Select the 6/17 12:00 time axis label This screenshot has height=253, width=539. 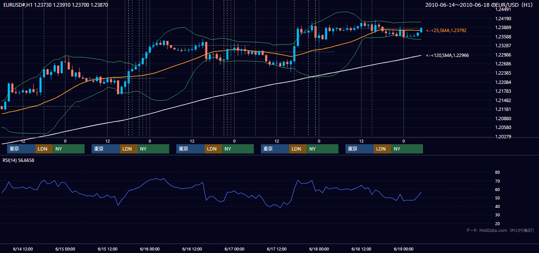point(277,249)
